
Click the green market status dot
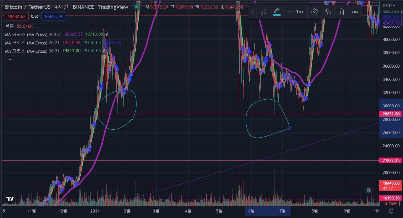pyautogui.click(x=136, y=7)
